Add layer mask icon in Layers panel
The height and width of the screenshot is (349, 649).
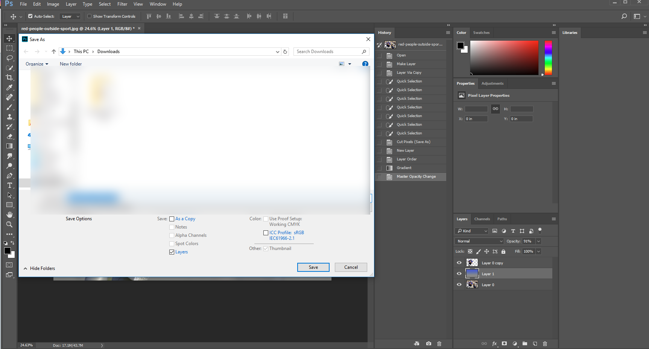pyautogui.click(x=505, y=344)
